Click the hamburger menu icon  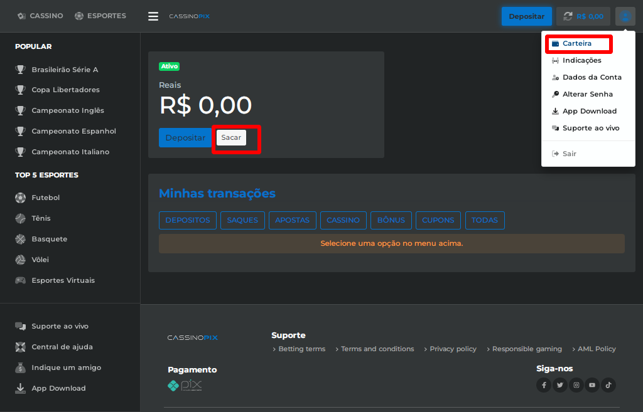click(153, 16)
